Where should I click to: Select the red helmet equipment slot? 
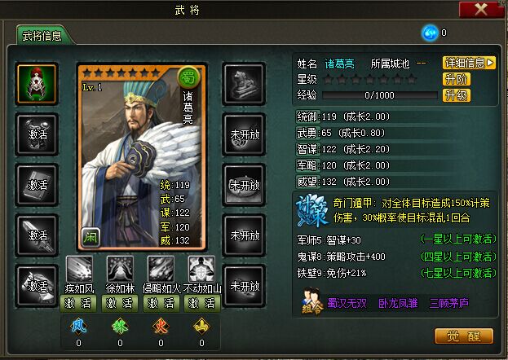(37, 84)
